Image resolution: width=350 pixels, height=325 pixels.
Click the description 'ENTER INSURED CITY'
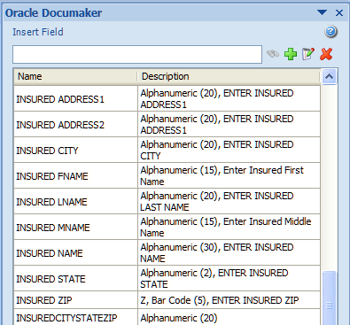coord(229,151)
